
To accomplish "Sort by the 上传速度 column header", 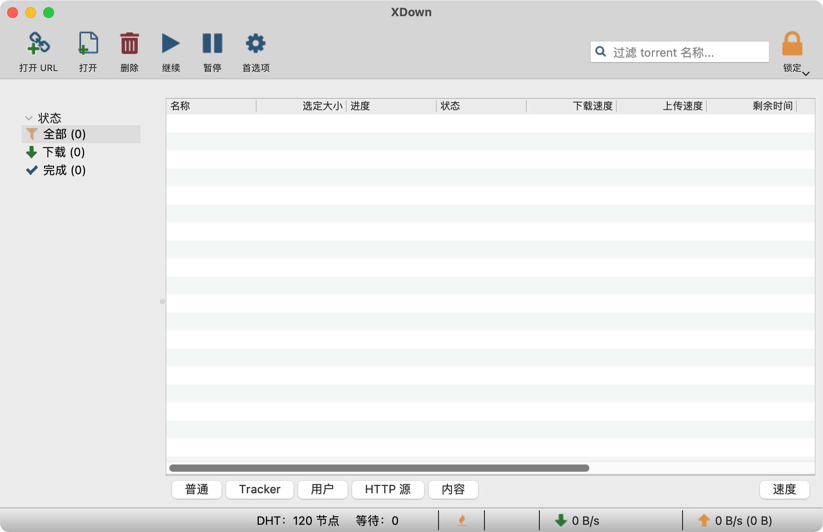I will coord(661,106).
